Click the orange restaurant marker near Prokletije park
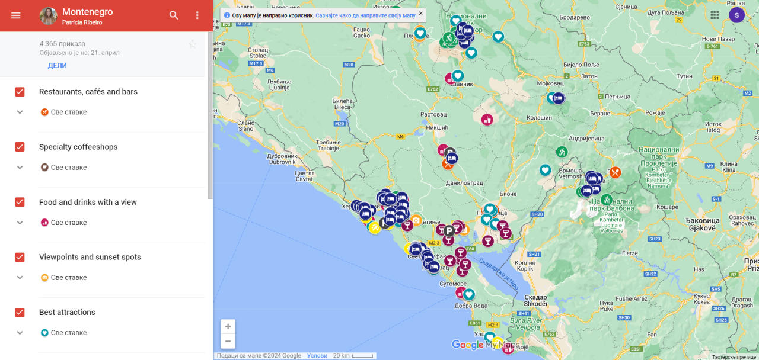This screenshot has height=360, width=759. tap(615, 172)
